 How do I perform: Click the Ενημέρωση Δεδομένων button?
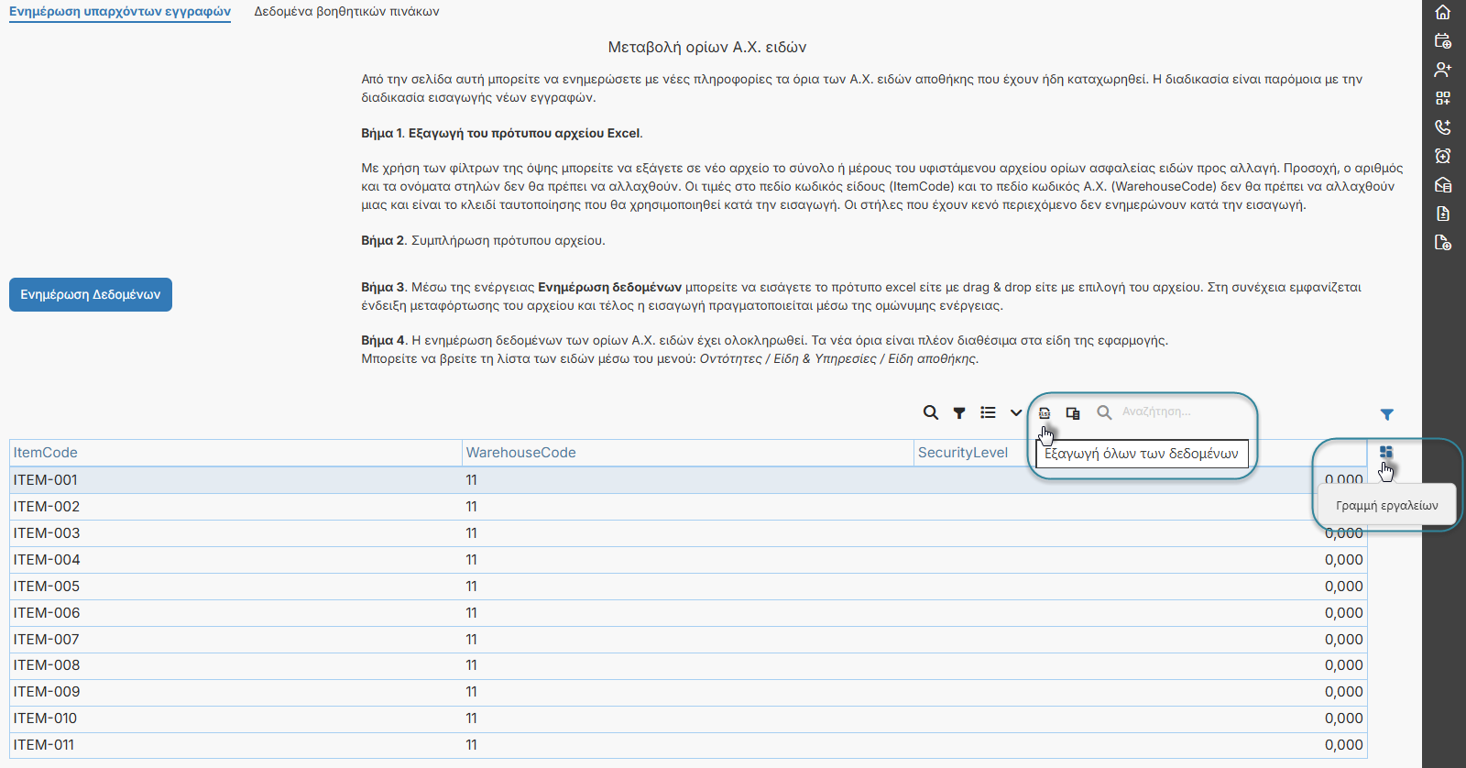pyautogui.click(x=91, y=294)
